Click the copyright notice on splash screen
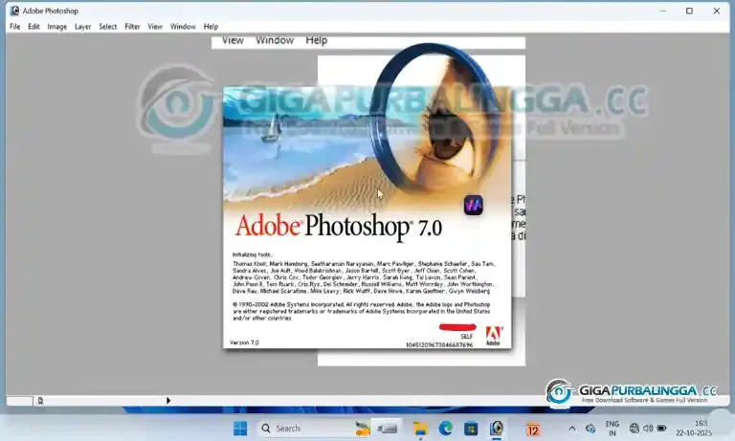 click(x=362, y=311)
